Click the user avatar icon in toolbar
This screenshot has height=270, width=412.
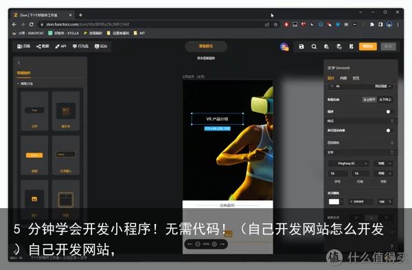pyautogui.click(x=284, y=47)
